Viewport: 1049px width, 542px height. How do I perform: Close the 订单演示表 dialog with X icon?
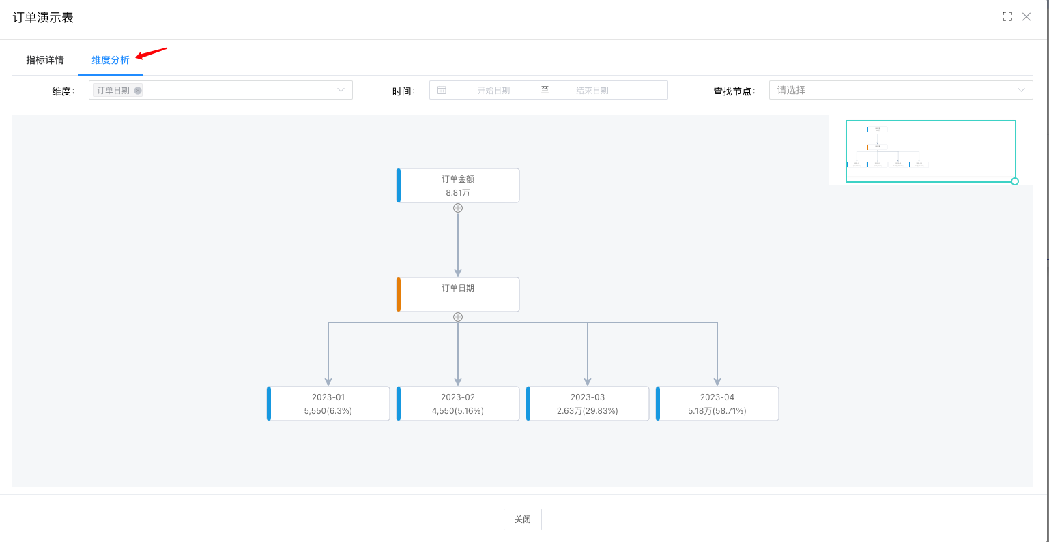(x=1026, y=17)
